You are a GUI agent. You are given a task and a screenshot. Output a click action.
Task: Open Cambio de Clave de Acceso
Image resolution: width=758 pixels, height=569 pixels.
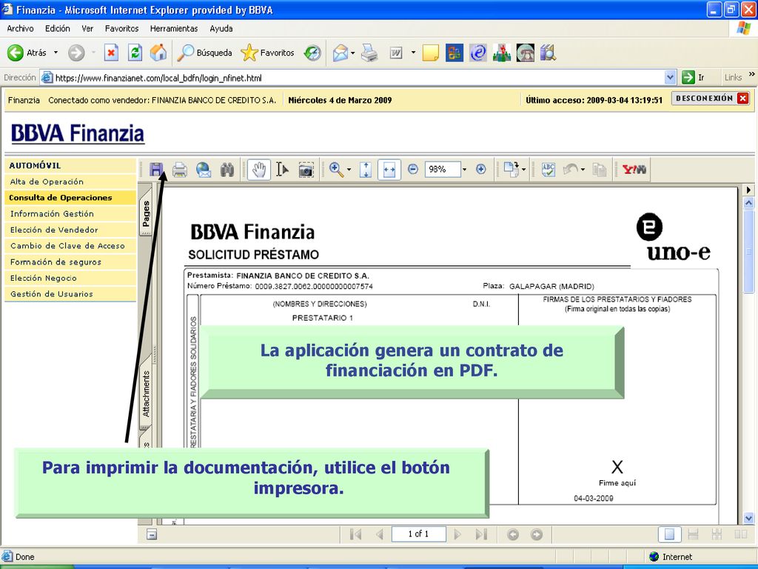tap(70, 246)
